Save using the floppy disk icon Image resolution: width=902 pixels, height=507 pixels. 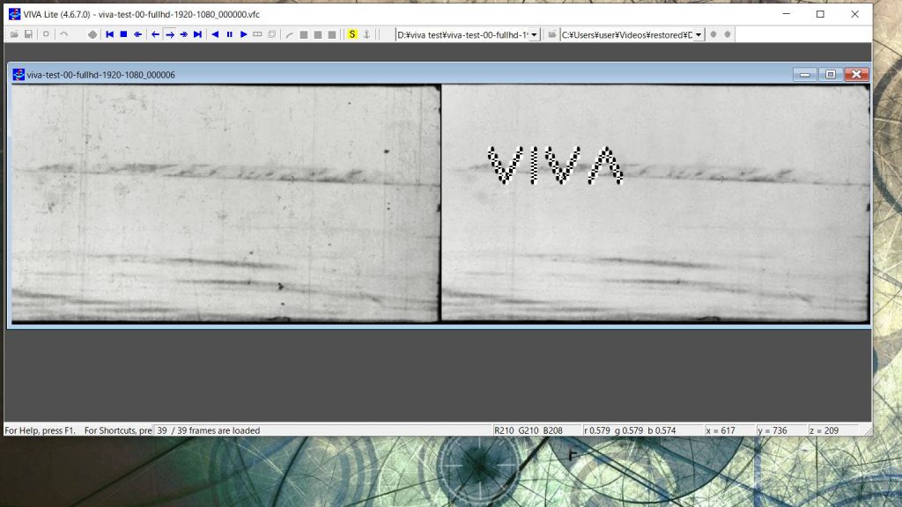click(28, 34)
